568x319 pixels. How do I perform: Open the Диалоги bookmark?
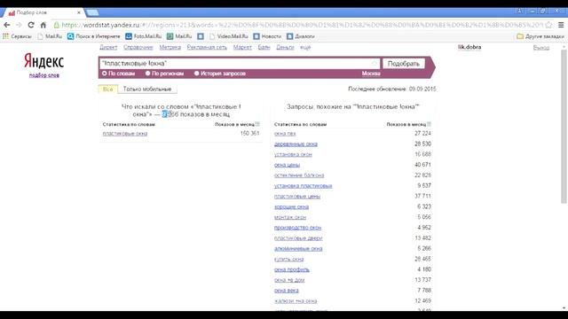point(301,36)
